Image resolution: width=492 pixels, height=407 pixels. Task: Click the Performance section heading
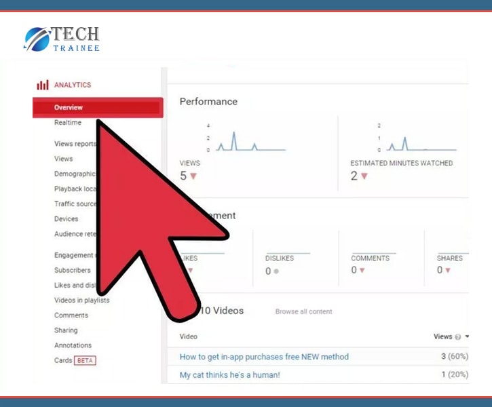208,102
